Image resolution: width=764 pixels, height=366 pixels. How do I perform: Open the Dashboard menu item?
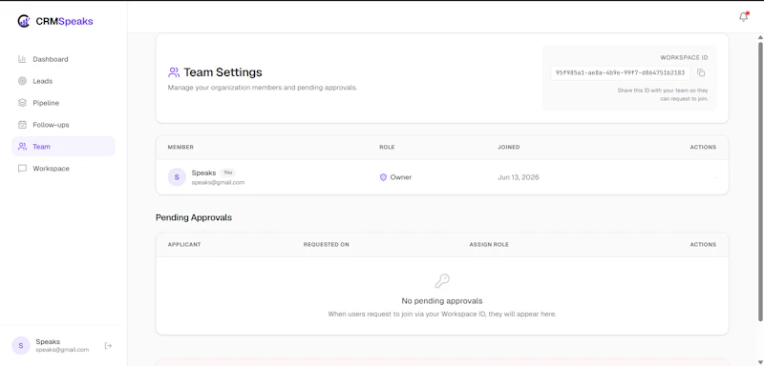pyautogui.click(x=63, y=59)
